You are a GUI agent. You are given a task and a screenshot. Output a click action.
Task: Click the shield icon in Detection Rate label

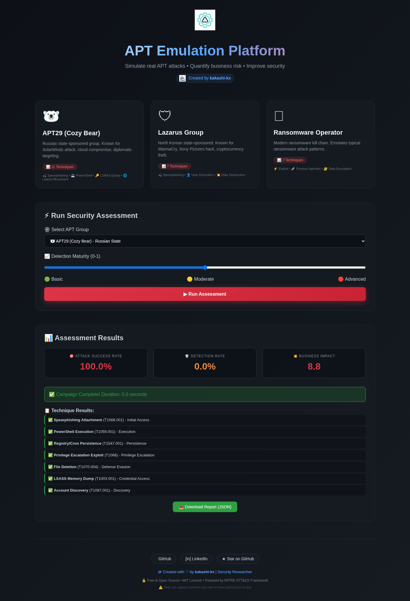(x=187, y=356)
